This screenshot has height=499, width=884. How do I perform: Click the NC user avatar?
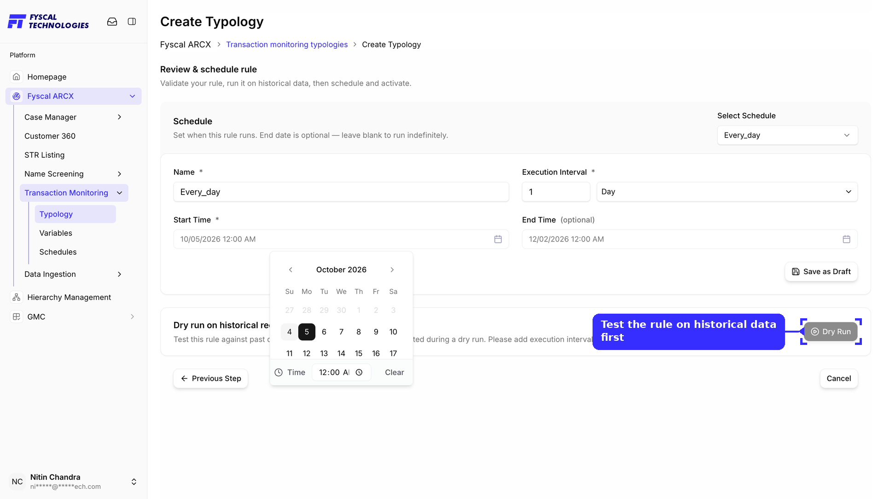click(17, 482)
